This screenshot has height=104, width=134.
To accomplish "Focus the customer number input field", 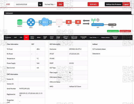I will (x=26, y=4).
